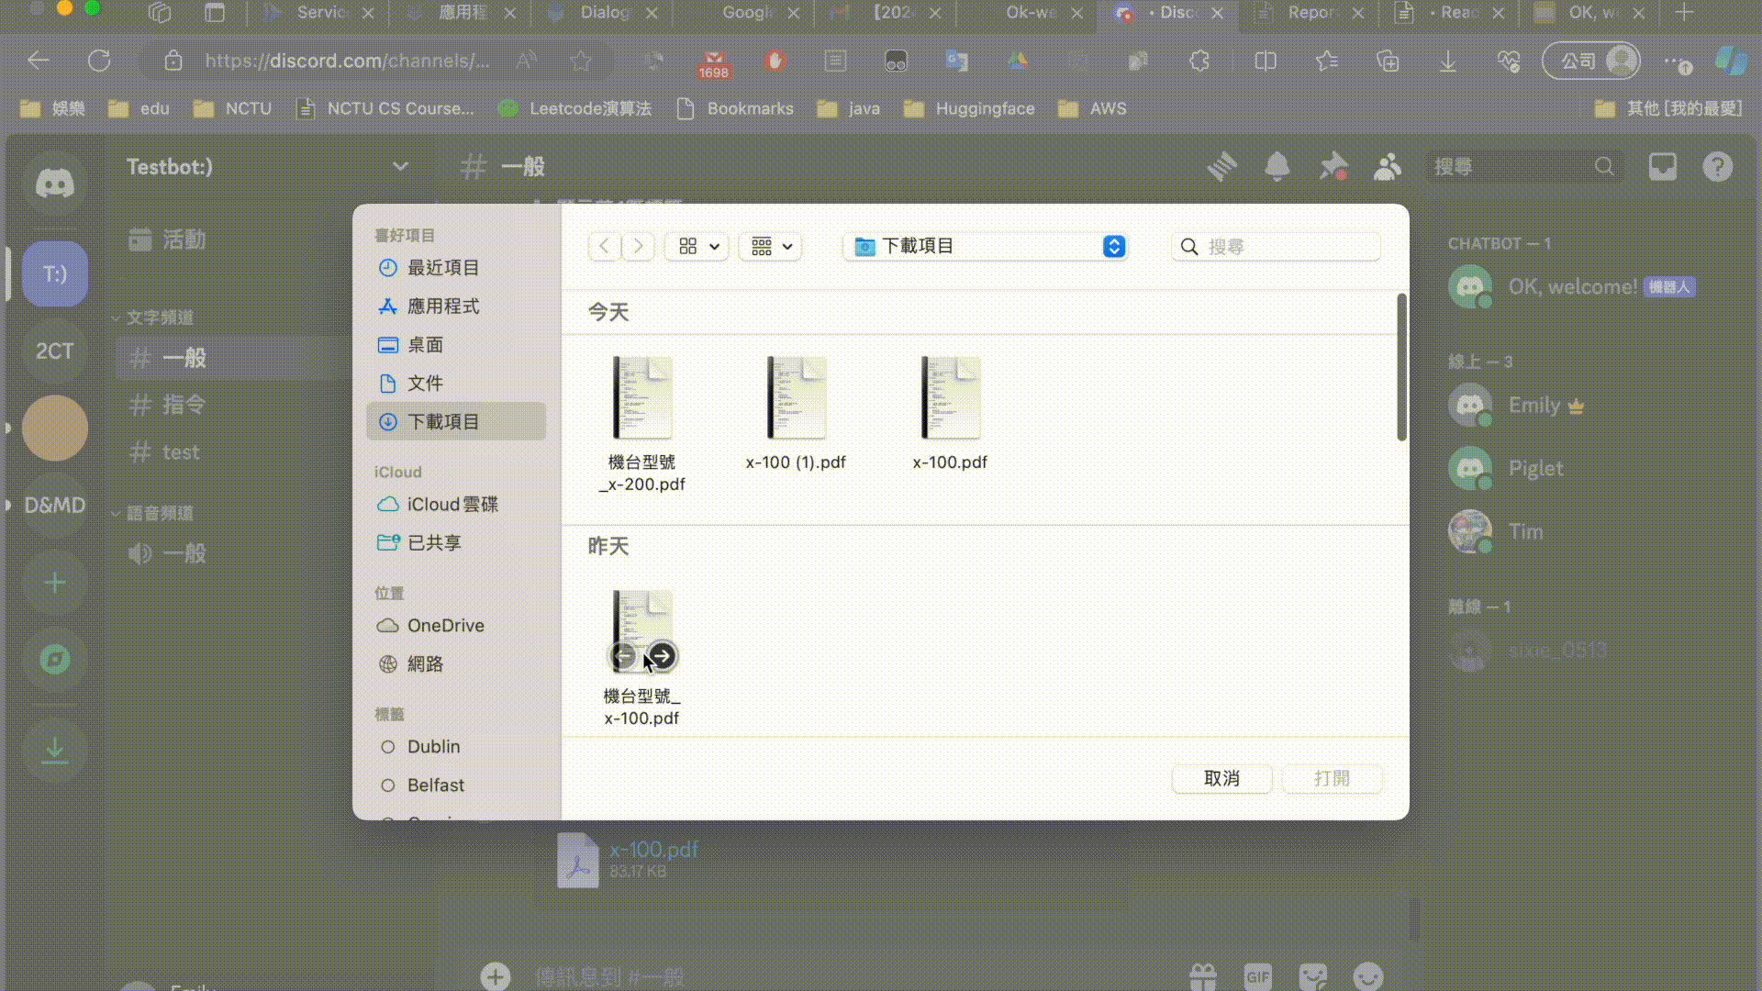The image size is (1762, 991).
Task: Show pinned messages via pin icon
Action: point(1333,167)
